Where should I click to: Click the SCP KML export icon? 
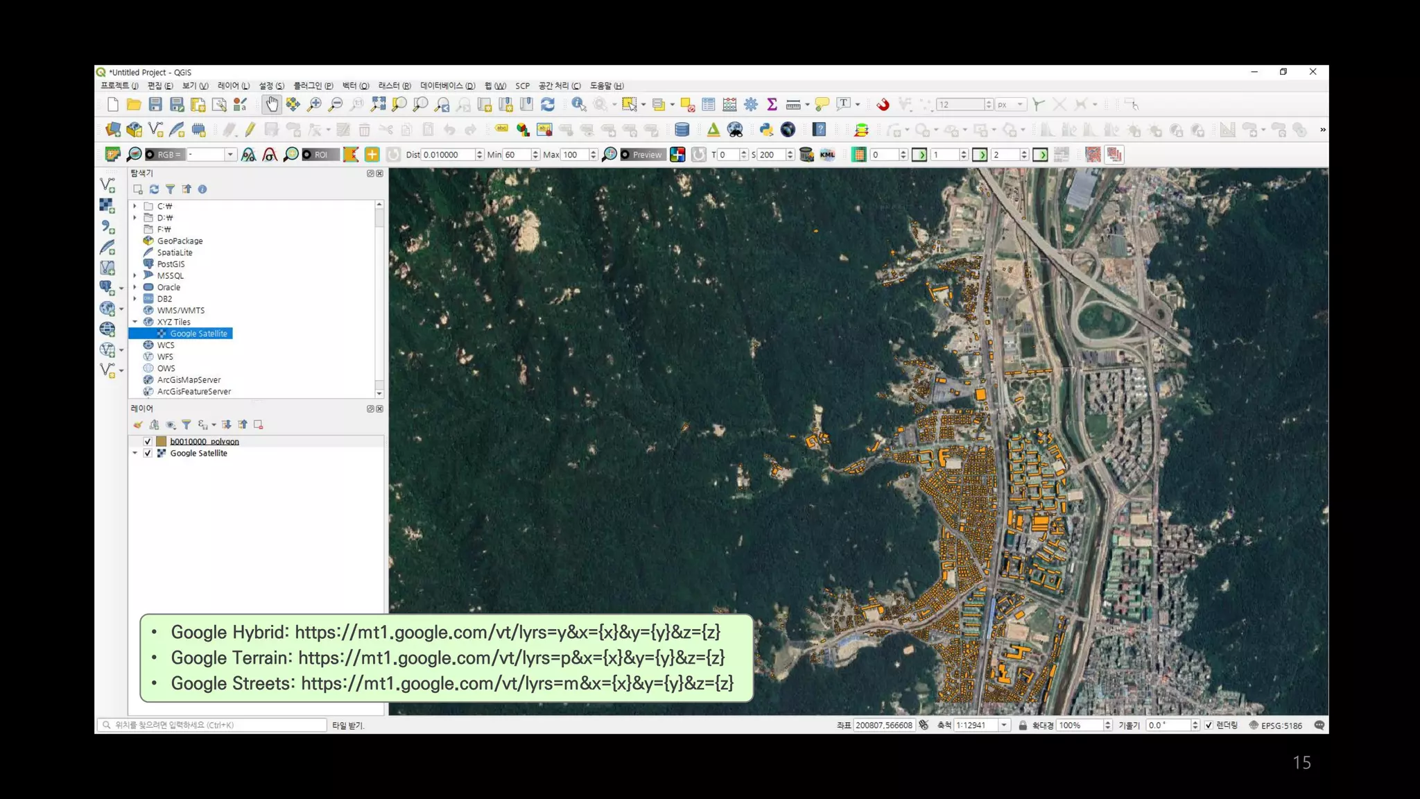coord(827,155)
